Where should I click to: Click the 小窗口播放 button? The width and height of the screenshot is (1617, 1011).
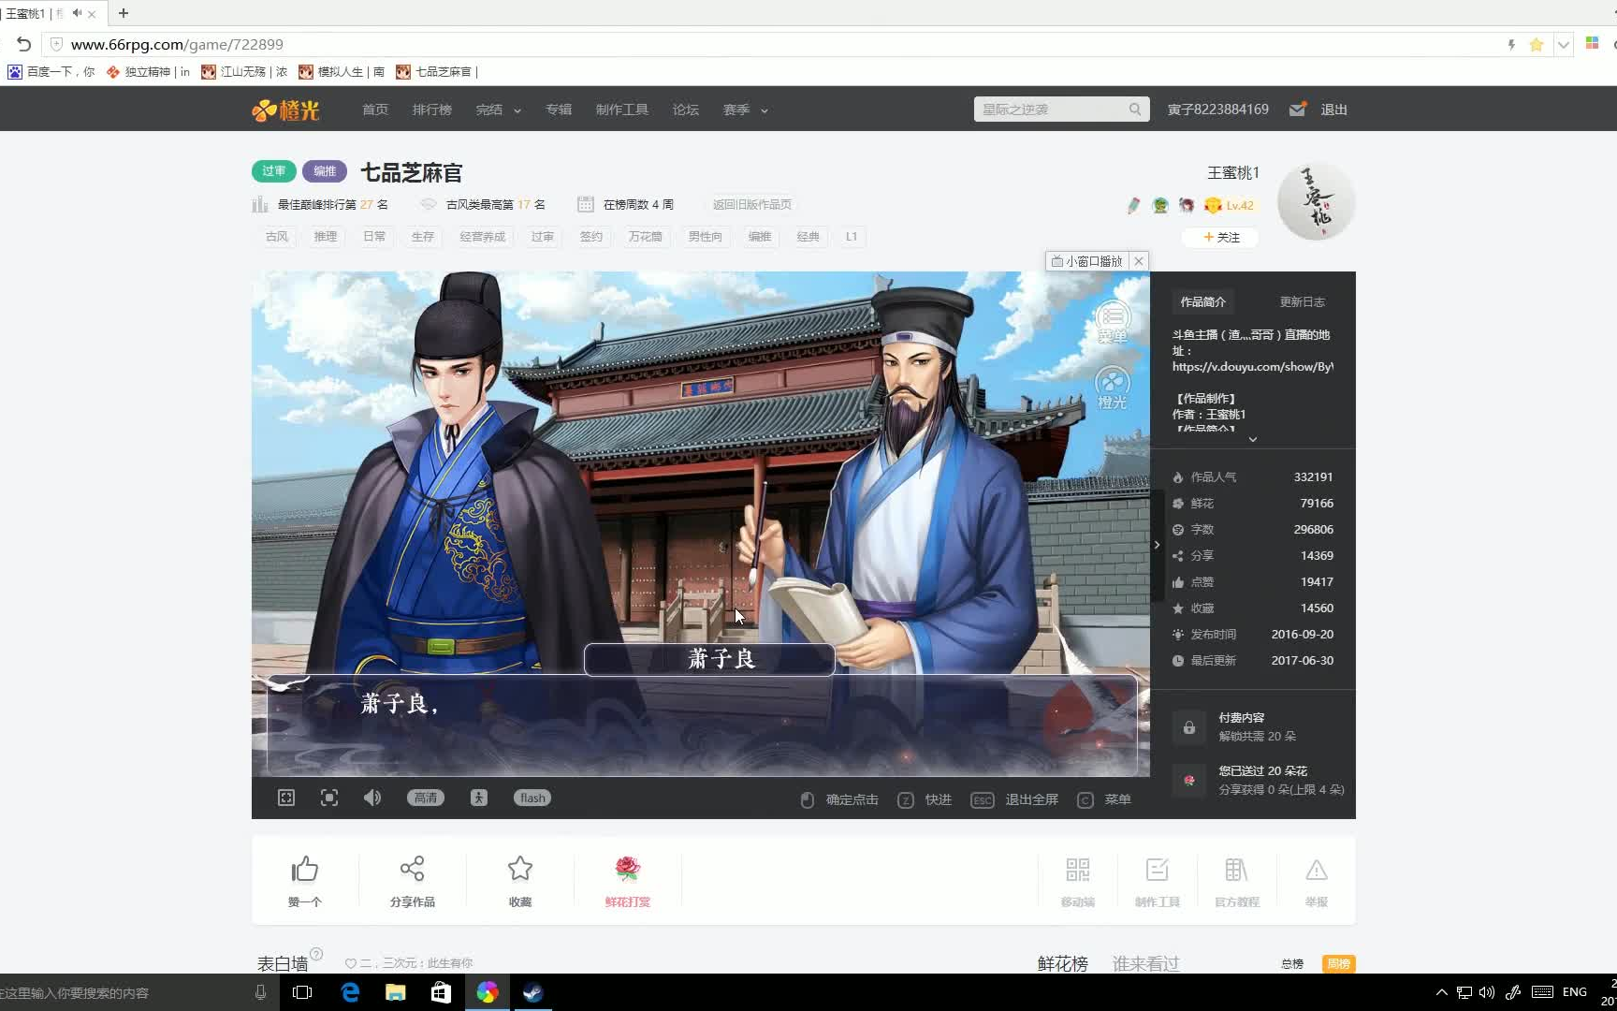point(1087,261)
